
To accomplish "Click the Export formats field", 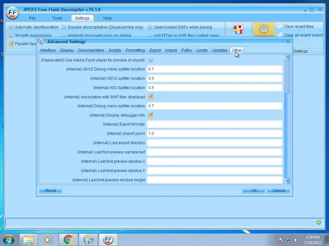I will click(x=214, y=124).
